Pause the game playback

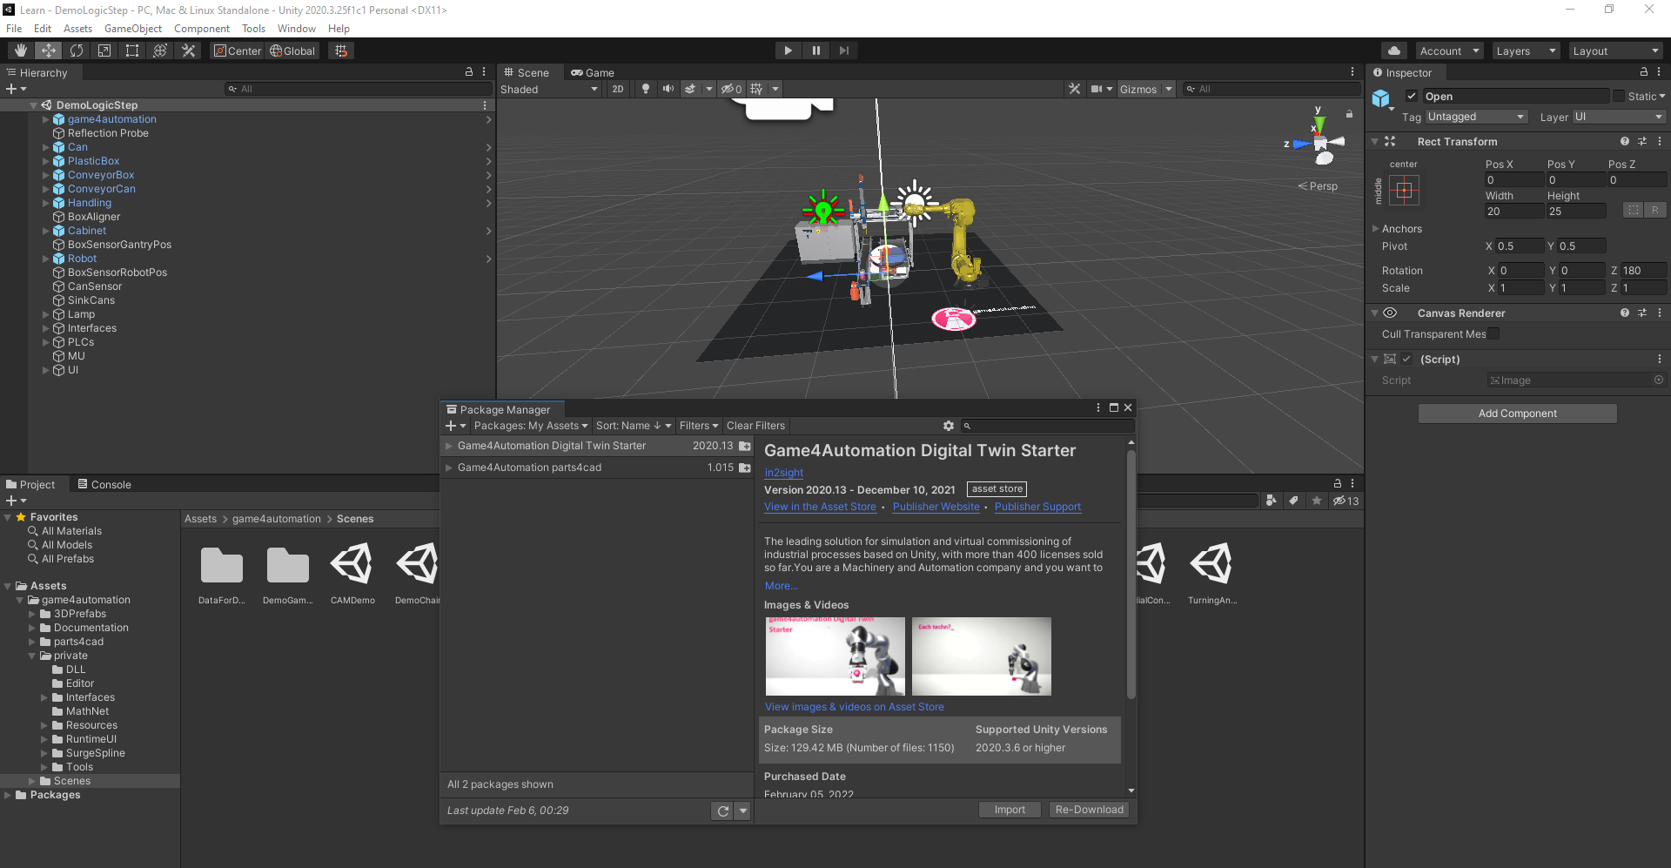816,50
